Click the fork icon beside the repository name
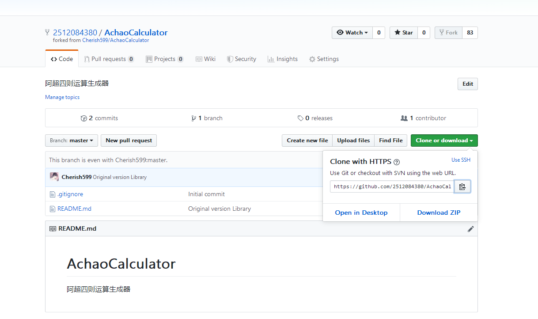Image resolution: width=538 pixels, height=319 pixels. tap(47, 32)
